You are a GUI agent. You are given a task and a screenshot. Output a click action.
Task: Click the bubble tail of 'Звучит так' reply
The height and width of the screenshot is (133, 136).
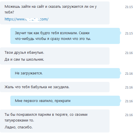(120, 33)
